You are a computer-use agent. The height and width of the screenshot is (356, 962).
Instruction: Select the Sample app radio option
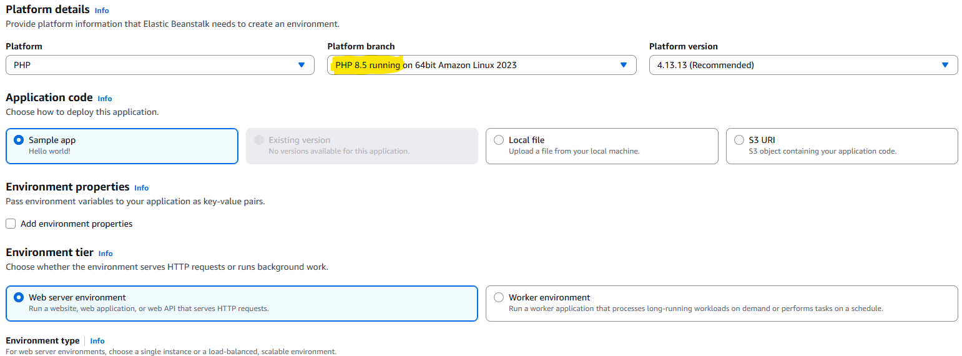[19, 140]
